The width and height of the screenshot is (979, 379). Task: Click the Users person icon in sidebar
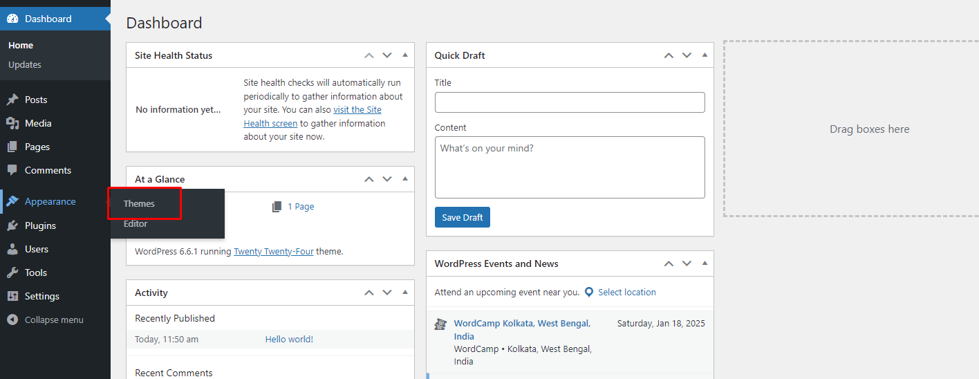point(12,249)
